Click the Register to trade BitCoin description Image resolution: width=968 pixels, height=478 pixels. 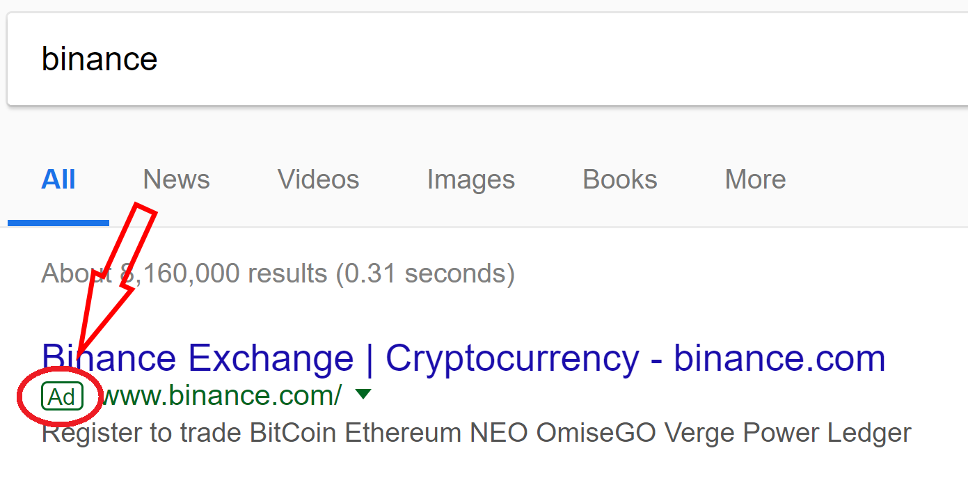(476, 433)
